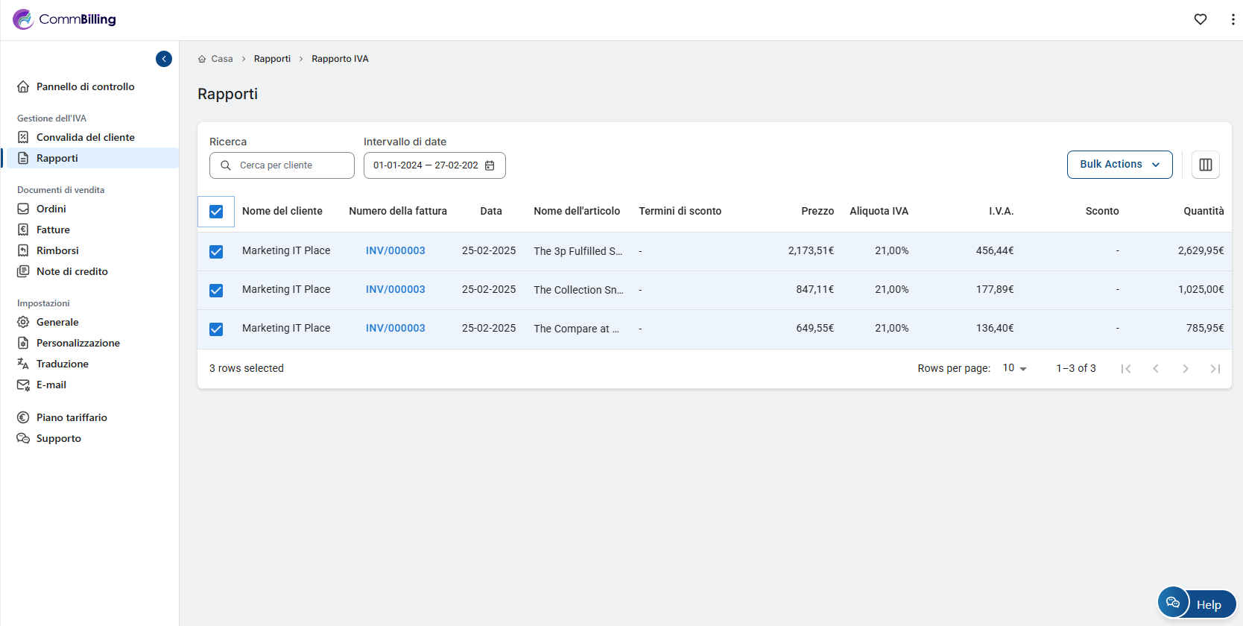Expand the Bulk Actions dropdown

(x=1119, y=165)
